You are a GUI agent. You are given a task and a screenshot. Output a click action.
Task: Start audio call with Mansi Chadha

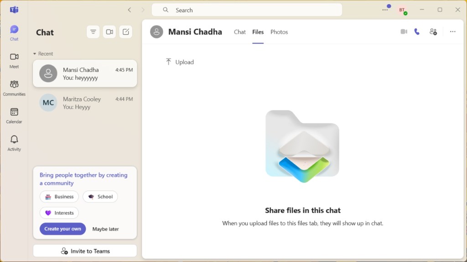[417, 32]
